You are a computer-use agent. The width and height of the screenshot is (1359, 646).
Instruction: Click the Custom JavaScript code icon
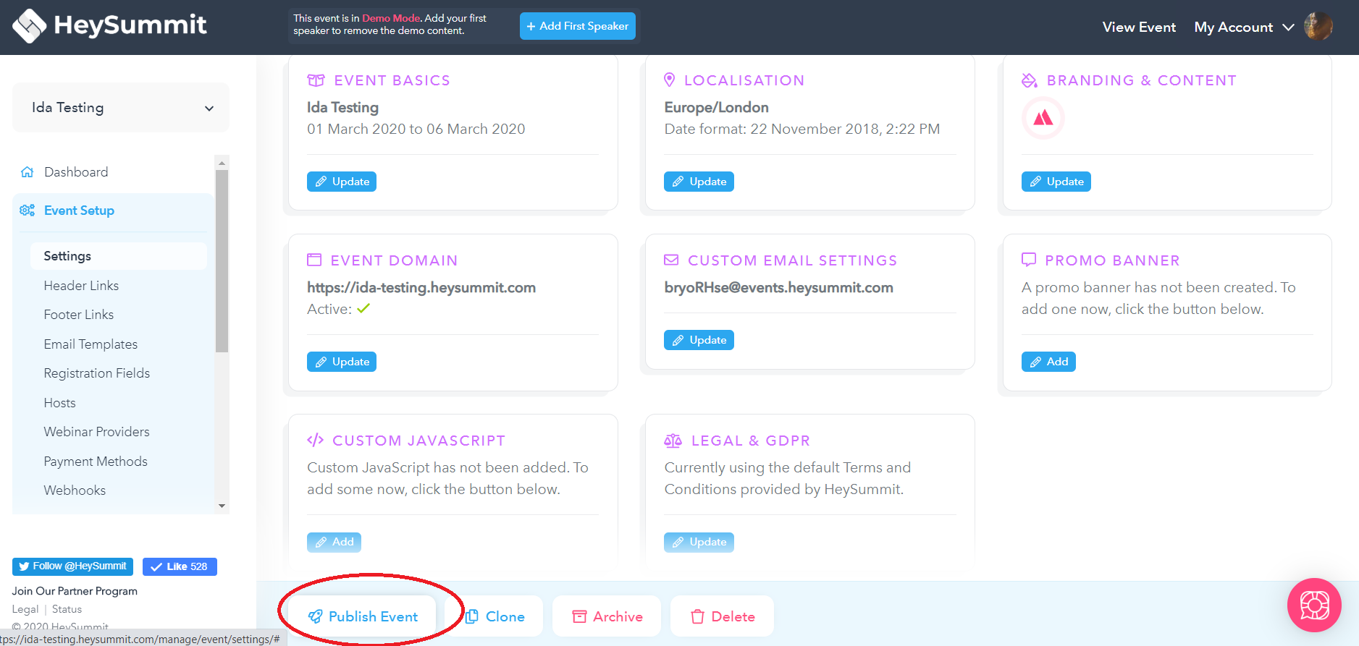[315, 440]
